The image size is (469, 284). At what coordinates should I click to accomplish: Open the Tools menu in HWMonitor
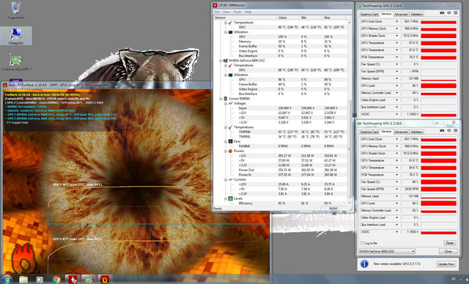point(237,12)
